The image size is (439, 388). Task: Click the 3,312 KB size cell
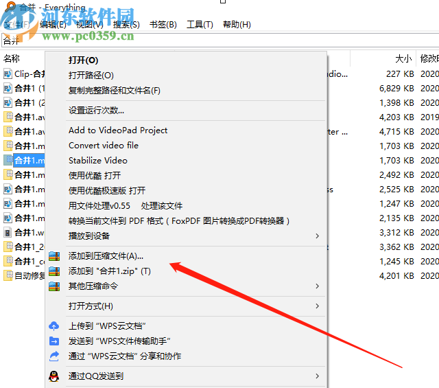(x=396, y=233)
